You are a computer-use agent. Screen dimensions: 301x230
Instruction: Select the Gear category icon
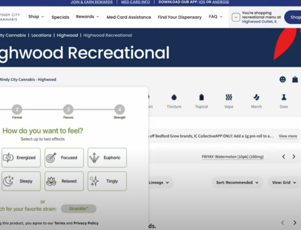[284, 97]
